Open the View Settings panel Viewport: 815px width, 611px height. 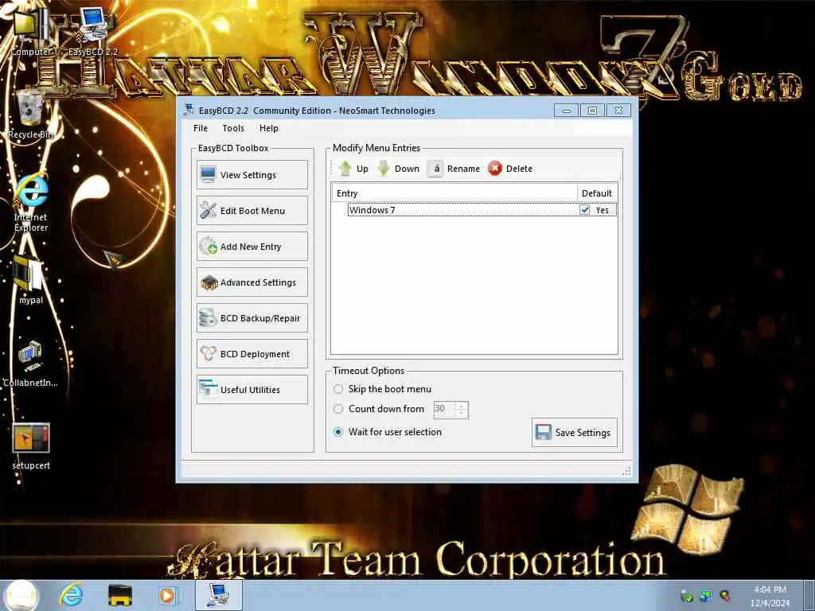click(x=252, y=174)
